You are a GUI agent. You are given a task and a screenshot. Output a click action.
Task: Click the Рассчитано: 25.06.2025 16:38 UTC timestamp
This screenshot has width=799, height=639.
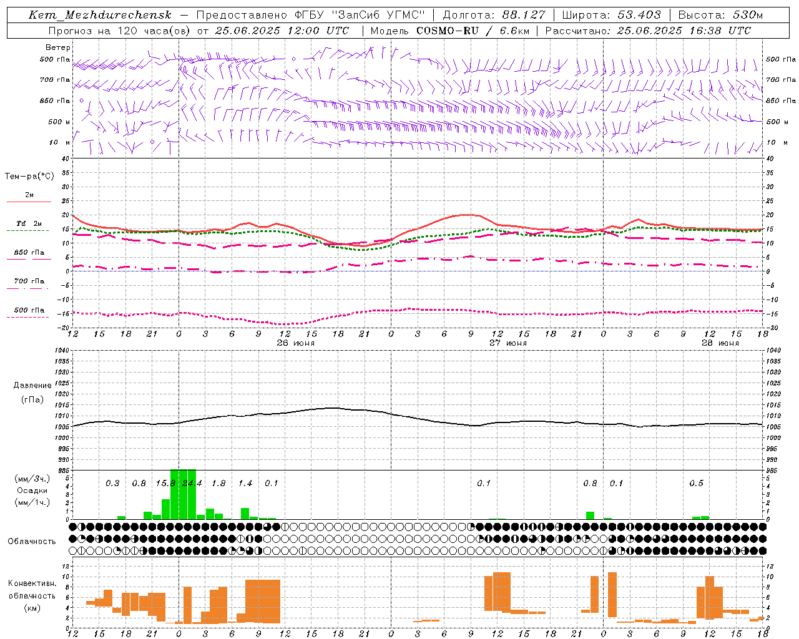[648, 31]
